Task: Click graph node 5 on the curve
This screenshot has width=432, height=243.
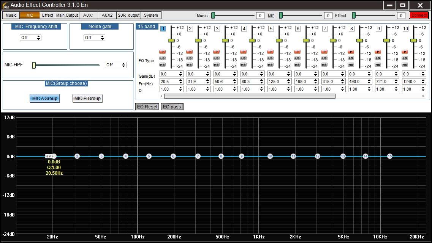Action: point(149,156)
